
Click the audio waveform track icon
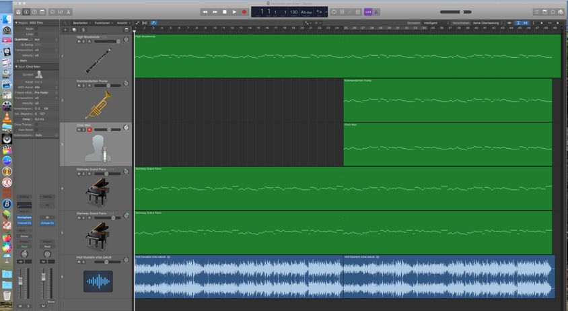(98, 281)
